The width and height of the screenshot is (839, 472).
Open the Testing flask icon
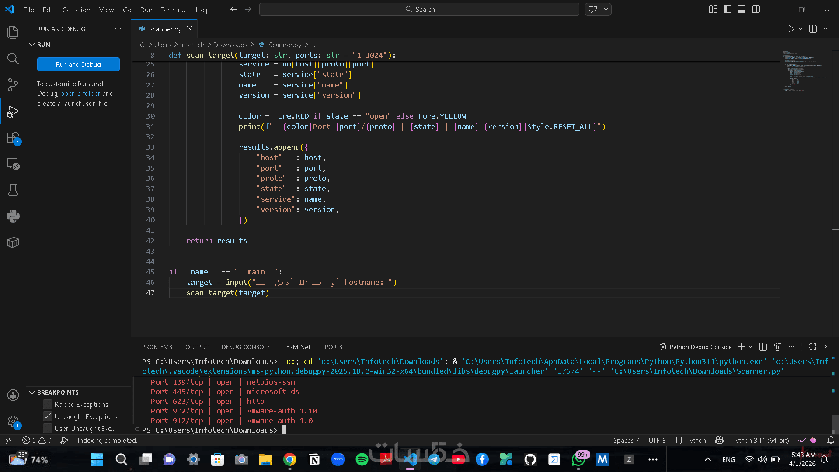[x=13, y=190]
